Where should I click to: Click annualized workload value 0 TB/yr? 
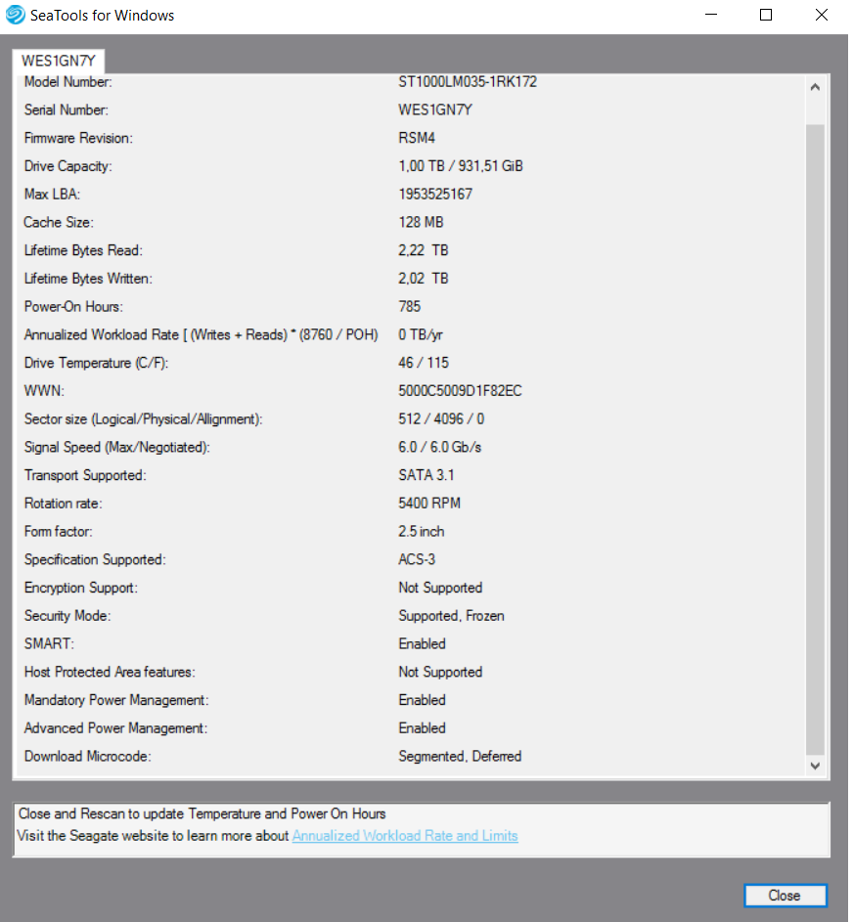[x=421, y=335]
